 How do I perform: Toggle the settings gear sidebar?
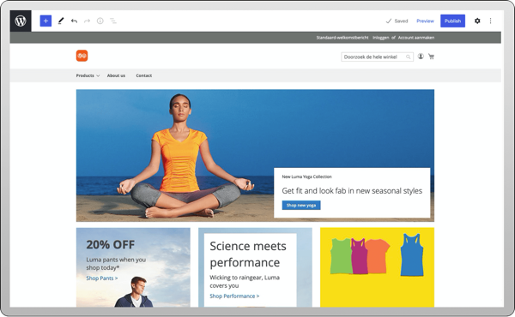[x=477, y=21]
